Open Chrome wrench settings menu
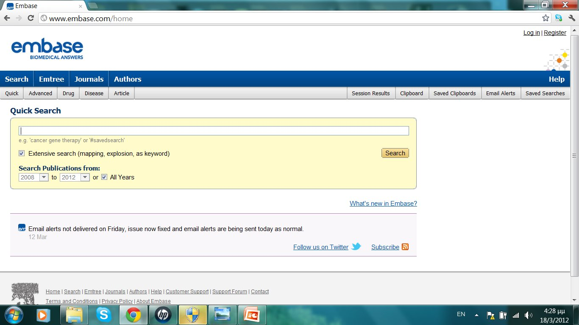579x325 pixels. click(571, 18)
